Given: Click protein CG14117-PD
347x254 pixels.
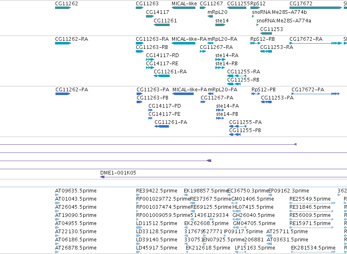Looking at the screenshot, I should pos(150,110).
